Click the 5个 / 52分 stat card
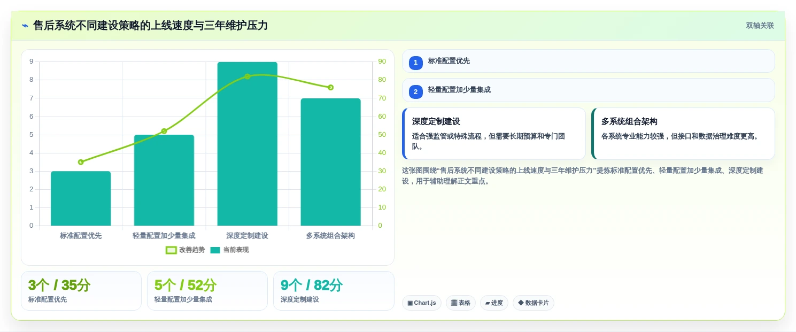The image size is (796, 332). click(x=207, y=291)
